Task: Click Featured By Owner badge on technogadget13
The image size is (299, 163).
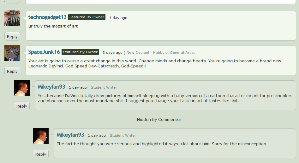Action: [87, 17]
